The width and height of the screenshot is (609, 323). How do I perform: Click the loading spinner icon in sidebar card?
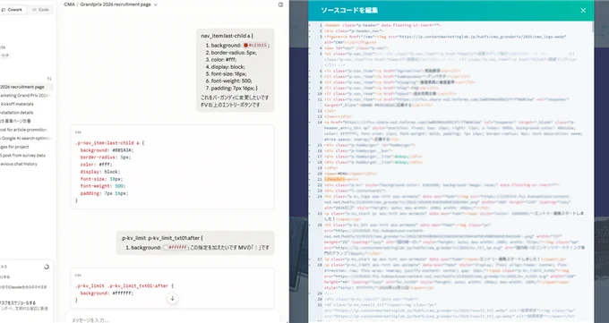47,267
